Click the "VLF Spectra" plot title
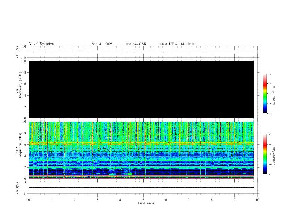Screen dimensions: 290x224 coord(41,44)
